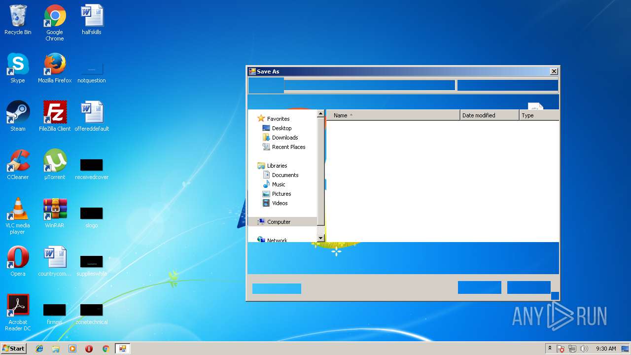
Task: Close the Save As dialog
Action: point(554,71)
